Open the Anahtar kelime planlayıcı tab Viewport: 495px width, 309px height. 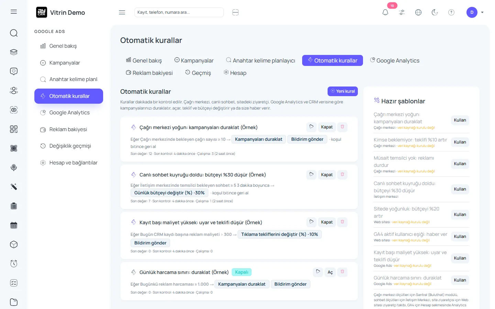(x=261, y=60)
